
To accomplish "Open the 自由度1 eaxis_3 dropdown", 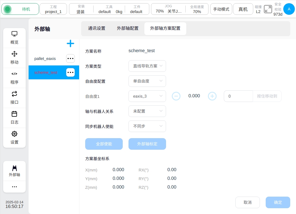I will (x=147, y=96).
